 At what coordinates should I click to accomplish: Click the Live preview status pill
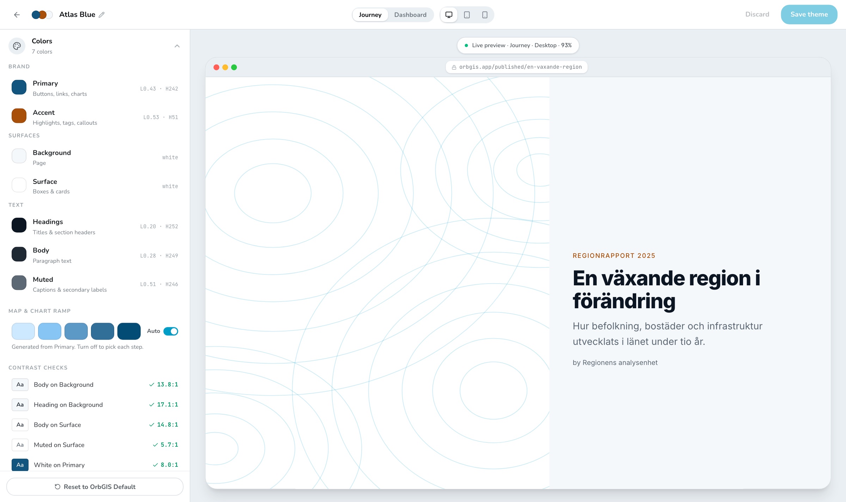click(x=518, y=45)
